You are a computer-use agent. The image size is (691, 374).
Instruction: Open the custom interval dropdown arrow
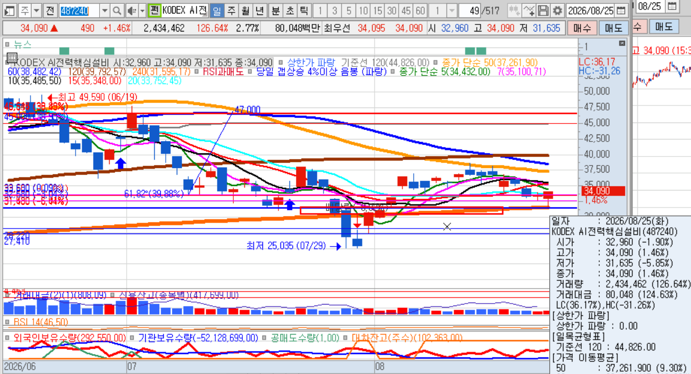tap(451, 10)
